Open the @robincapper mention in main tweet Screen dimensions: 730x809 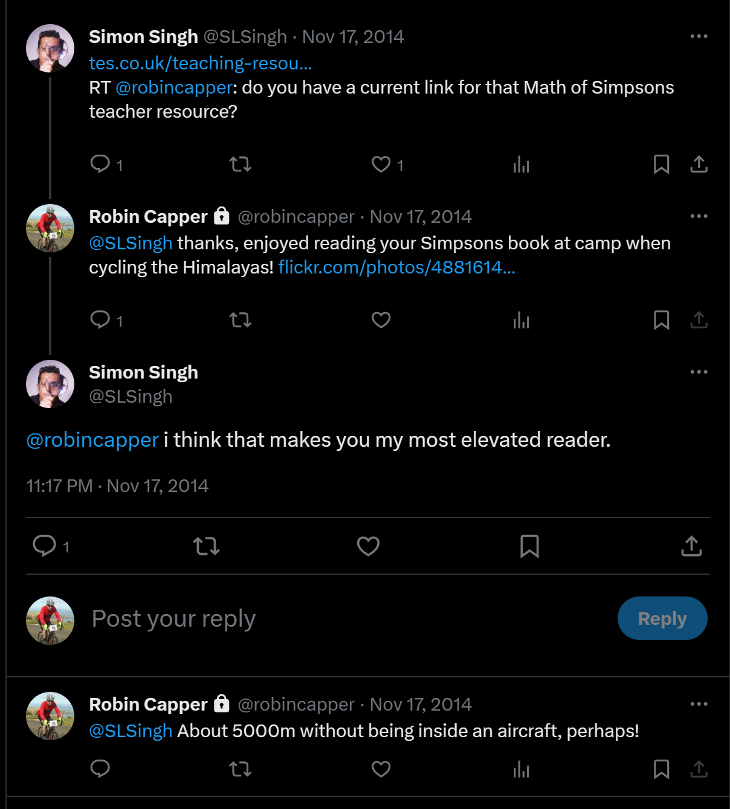coord(92,440)
